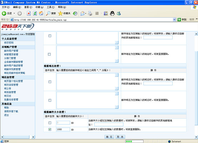The image size is (198, 143).
Task: Click the QQ penguin toolbar icon
Action: 112,13
